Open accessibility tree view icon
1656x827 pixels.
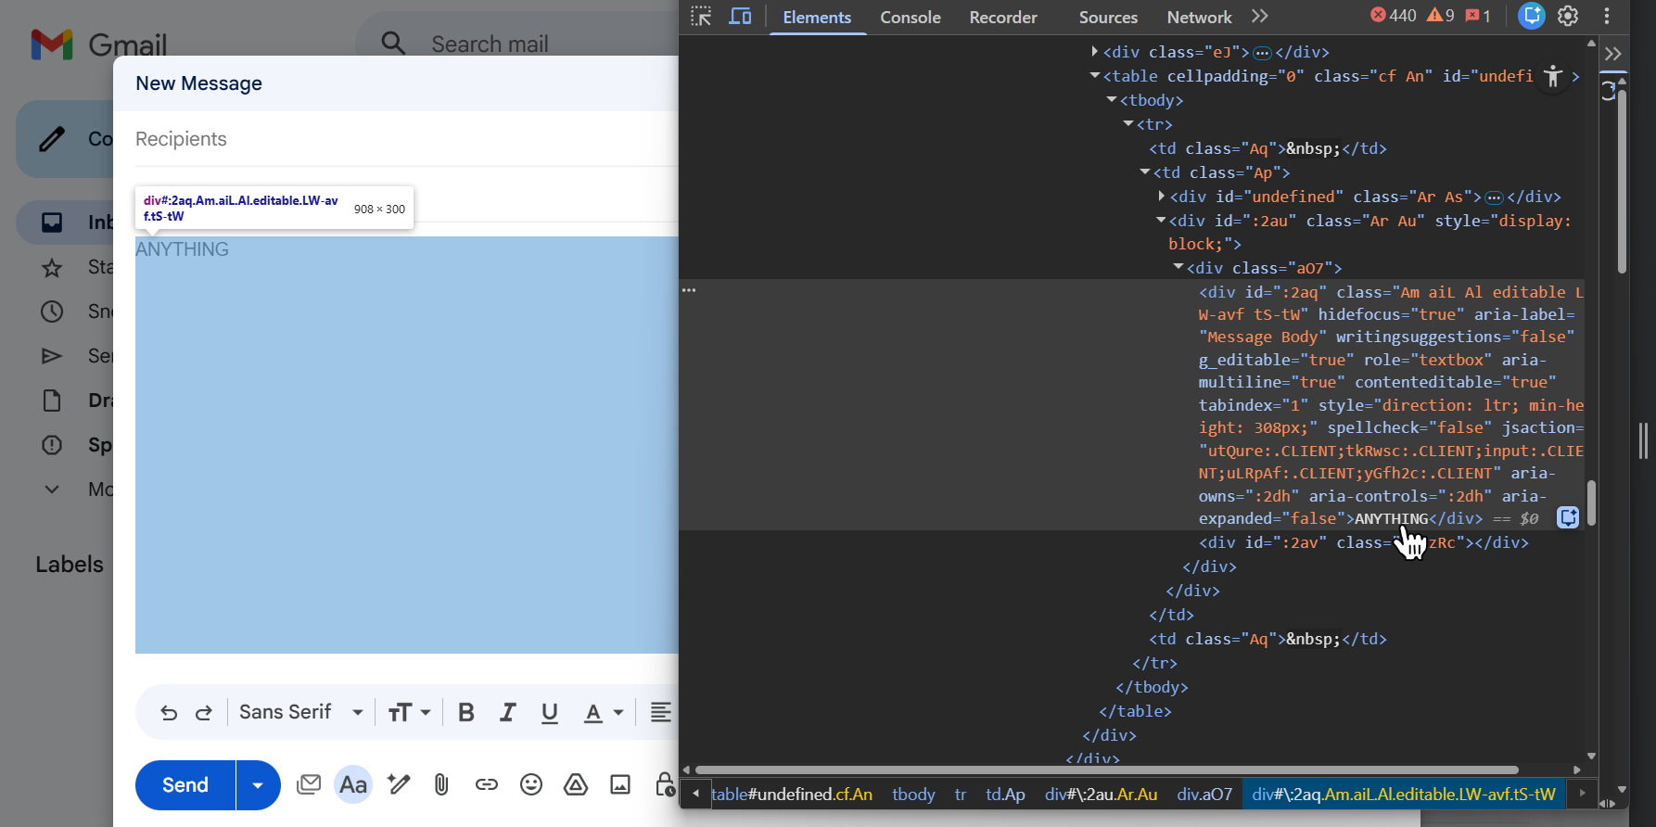(x=1553, y=76)
